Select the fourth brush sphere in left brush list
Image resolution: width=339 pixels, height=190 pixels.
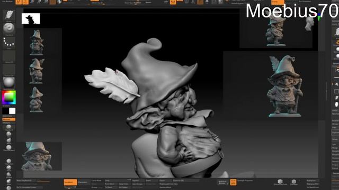pyautogui.click(x=9, y=147)
